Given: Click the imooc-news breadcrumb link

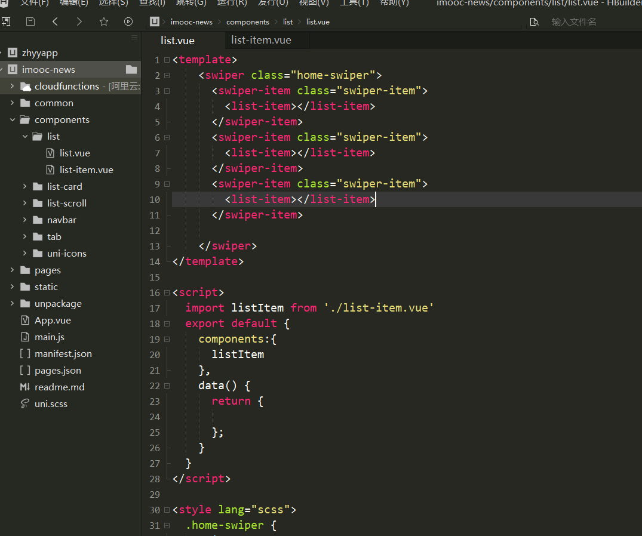Looking at the screenshot, I should (192, 22).
